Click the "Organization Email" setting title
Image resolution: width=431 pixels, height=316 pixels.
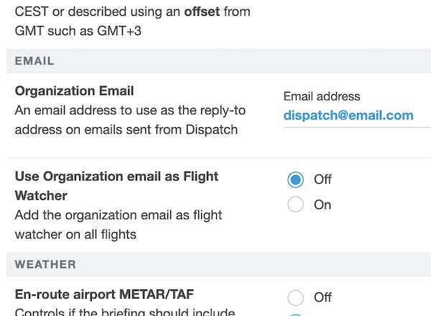click(75, 91)
